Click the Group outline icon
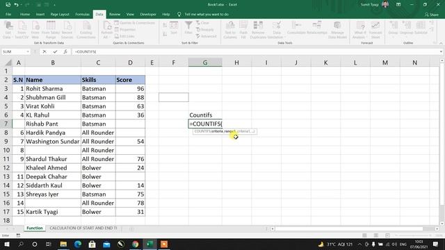Viewport: 445px width, 250px height. click(x=393, y=26)
